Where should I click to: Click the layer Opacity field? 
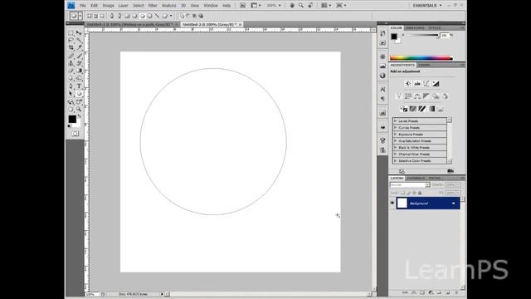[x=451, y=184]
